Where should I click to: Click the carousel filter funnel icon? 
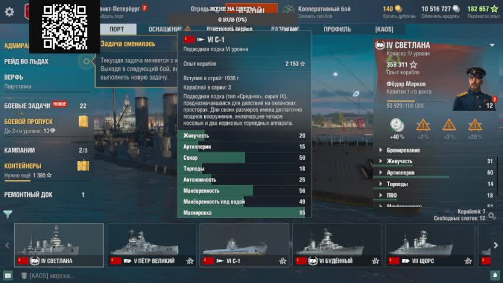[8, 214]
